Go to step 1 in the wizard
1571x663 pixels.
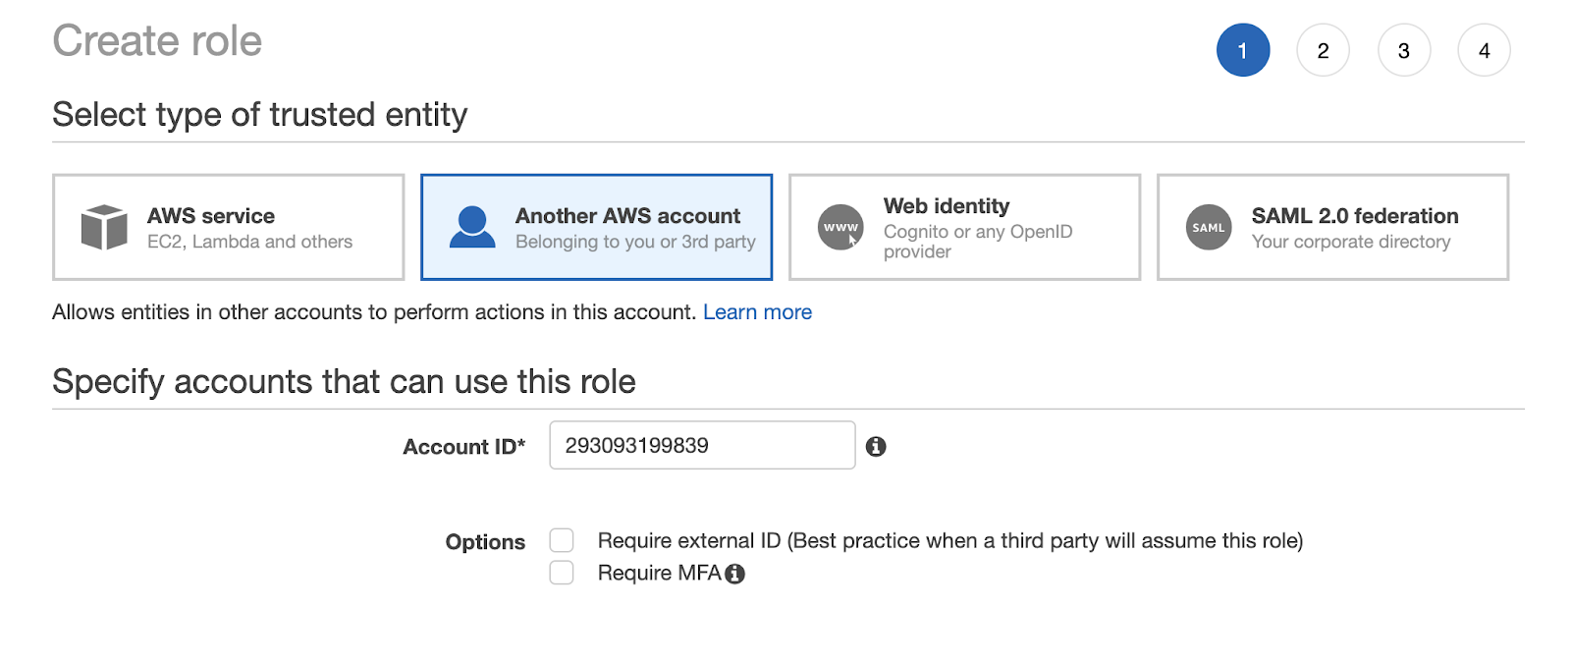(1243, 50)
